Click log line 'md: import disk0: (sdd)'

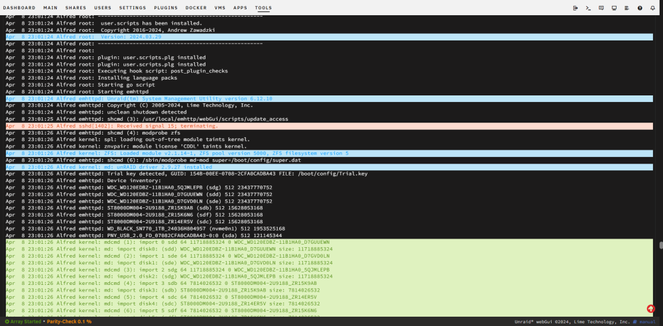click(x=330, y=249)
